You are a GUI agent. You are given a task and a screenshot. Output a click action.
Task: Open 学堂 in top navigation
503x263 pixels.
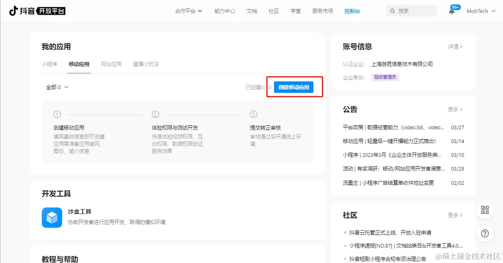296,11
